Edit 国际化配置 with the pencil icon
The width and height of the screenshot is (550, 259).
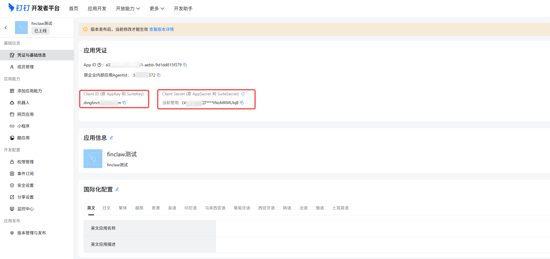click(x=117, y=189)
